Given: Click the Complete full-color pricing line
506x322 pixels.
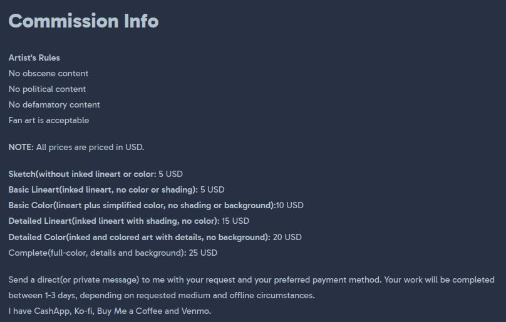Looking at the screenshot, I should [97, 253].
